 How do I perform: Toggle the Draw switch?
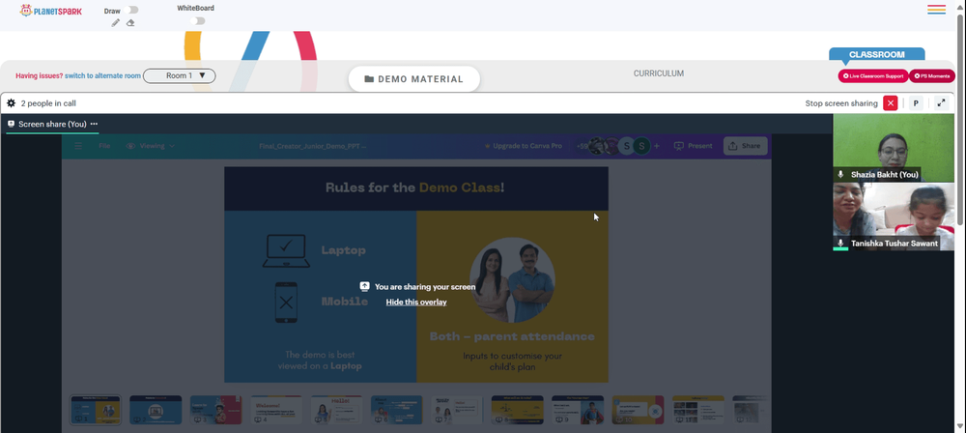coord(130,10)
